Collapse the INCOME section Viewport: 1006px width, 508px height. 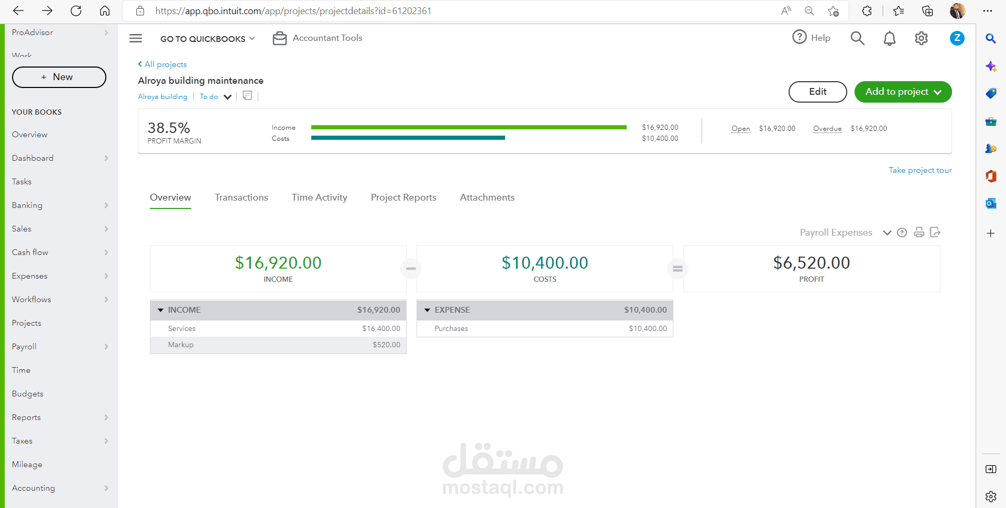pyautogui.click(x=161, y=310)
